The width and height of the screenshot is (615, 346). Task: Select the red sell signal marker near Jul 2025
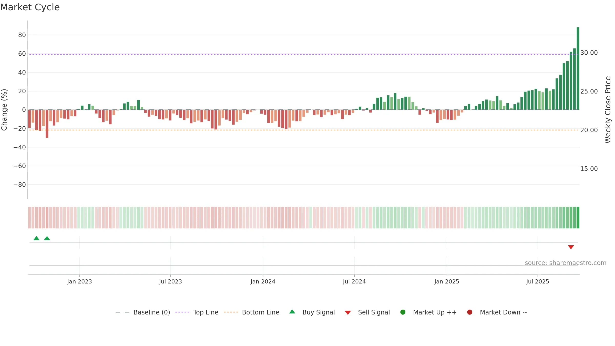571,247
